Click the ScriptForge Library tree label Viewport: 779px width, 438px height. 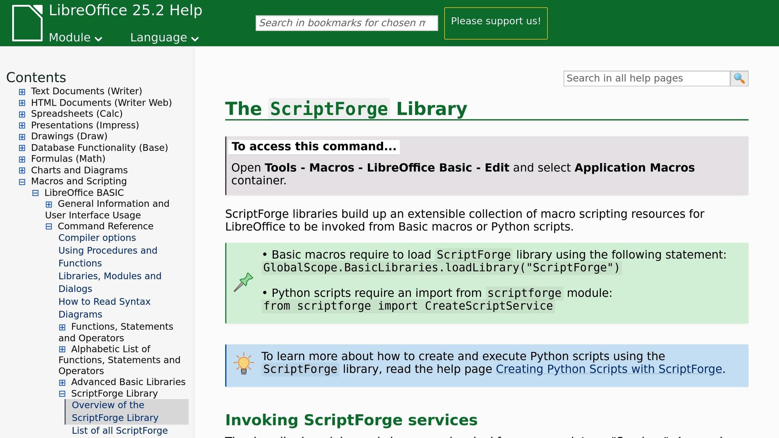pyautogui.click(x=114, y=393)
